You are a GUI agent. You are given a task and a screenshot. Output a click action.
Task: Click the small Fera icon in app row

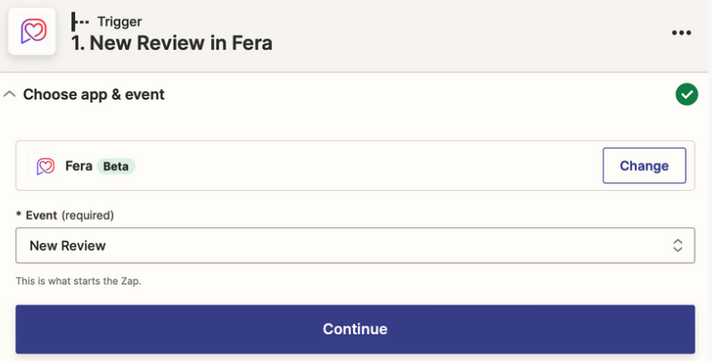coord(44,166)
